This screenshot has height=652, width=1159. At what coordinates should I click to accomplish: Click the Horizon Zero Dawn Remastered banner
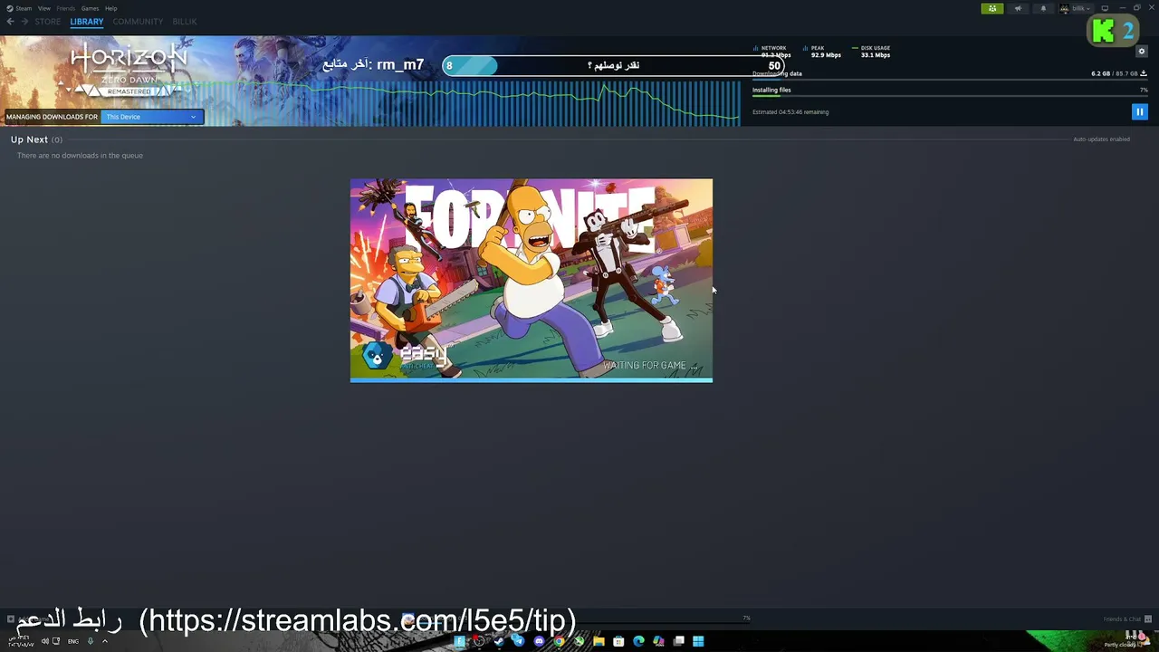point(129,71)
